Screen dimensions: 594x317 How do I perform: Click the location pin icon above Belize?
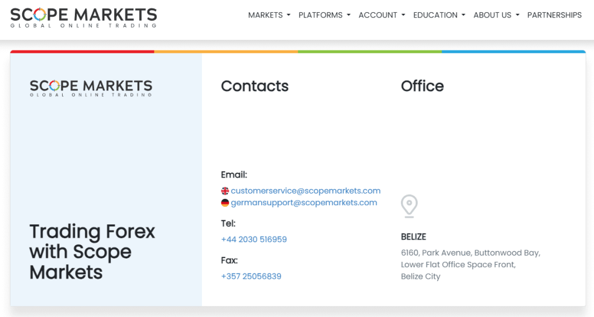click(409, 206)
